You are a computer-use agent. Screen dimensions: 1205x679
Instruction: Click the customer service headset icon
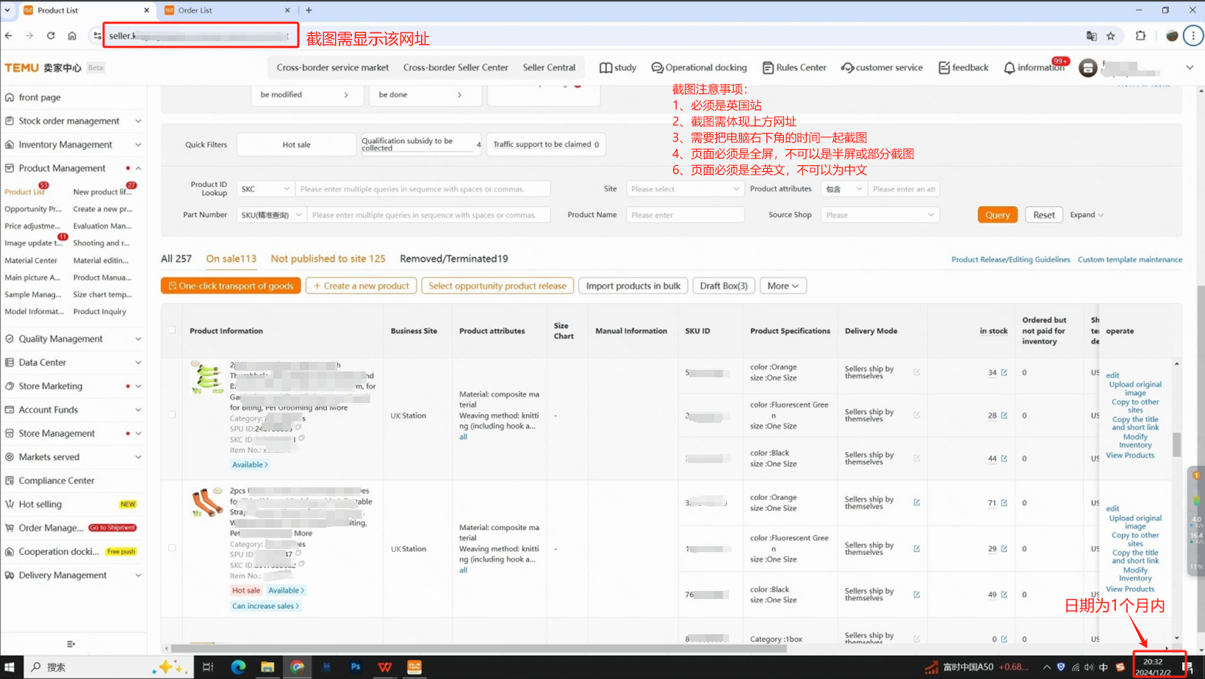pyautogui.click(x=847, y=68)
